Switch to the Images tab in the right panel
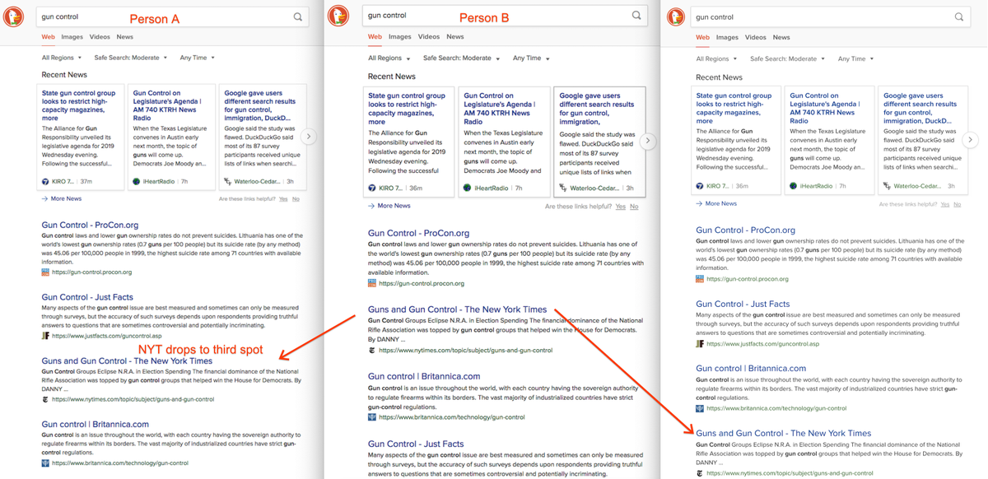Viewport: 988px width, 479px height. [x=727, y=37]
